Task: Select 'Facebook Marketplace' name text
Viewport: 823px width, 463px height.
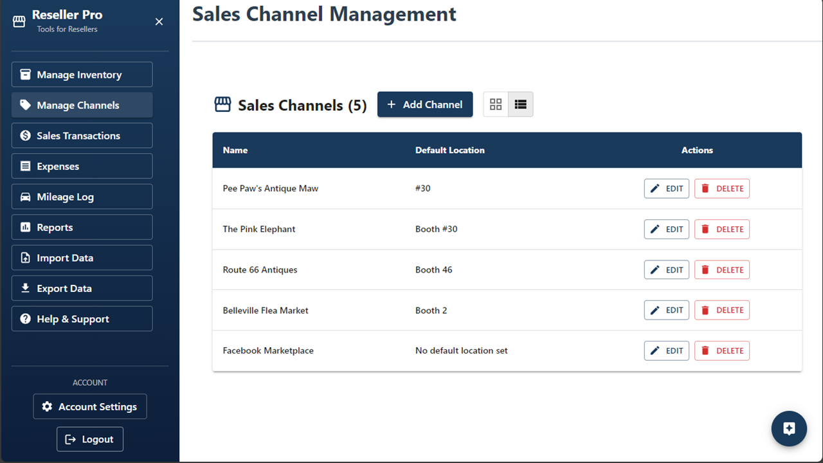Action: (268, 350)
